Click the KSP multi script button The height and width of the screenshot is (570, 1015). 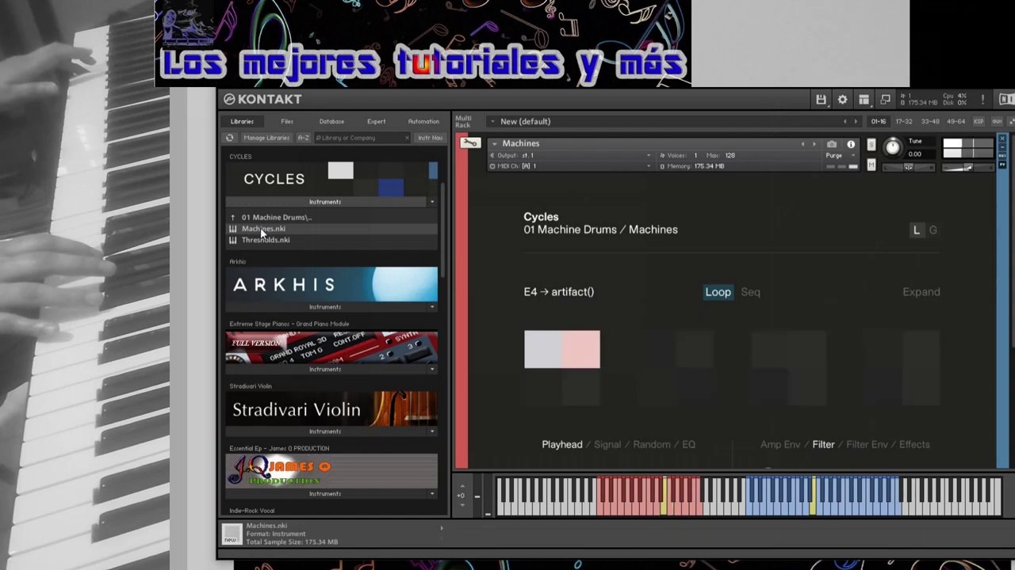coord(979,121)
